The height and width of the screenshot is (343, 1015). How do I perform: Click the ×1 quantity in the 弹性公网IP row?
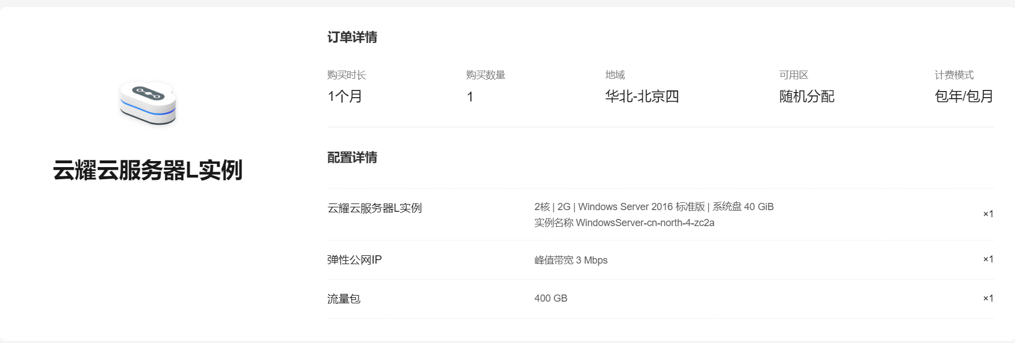click(x=988, y=259)
